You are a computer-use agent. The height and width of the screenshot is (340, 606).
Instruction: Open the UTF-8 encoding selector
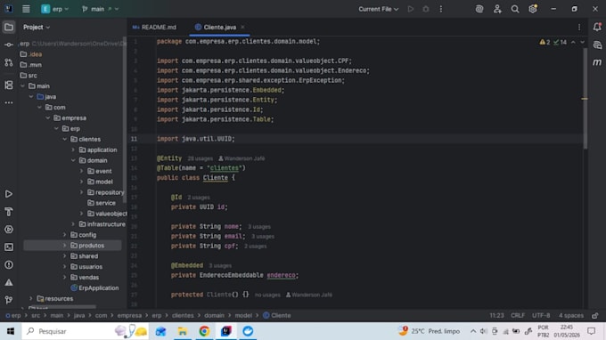[541, 315]
